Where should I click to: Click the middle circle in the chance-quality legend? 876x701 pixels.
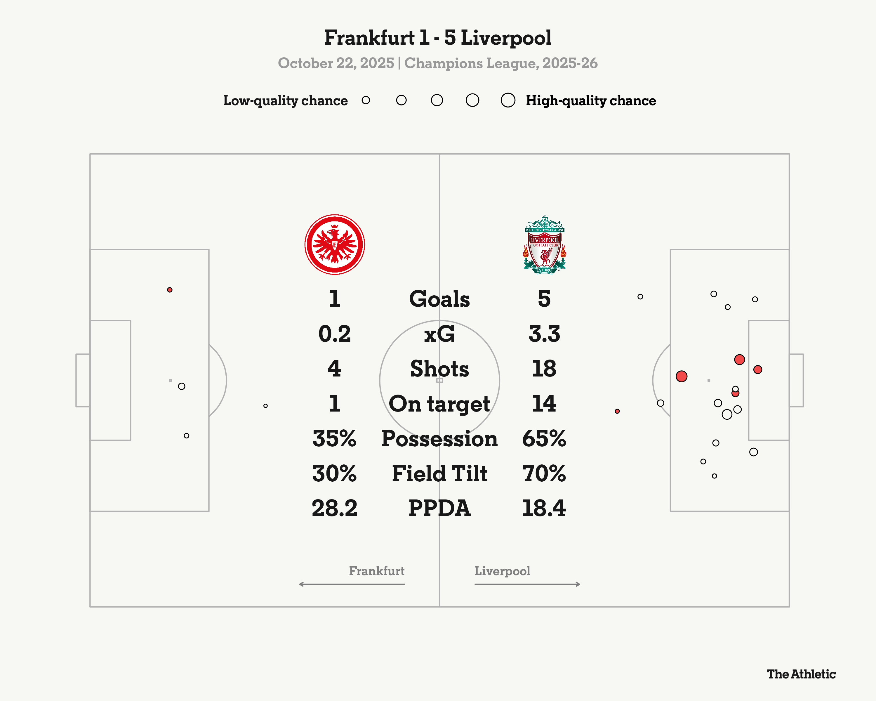pos(437,100)
